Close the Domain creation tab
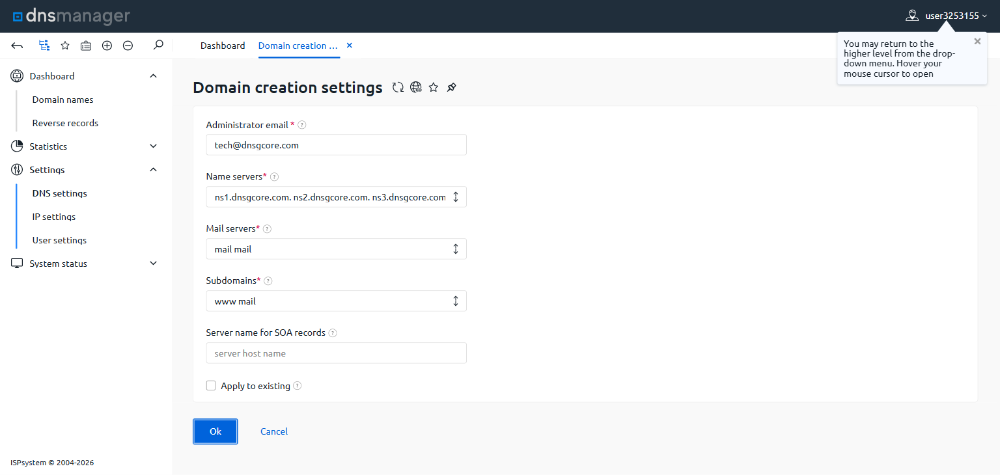Image resolution: width=1000 pixels, height=475 pixels. coord(350,46)
